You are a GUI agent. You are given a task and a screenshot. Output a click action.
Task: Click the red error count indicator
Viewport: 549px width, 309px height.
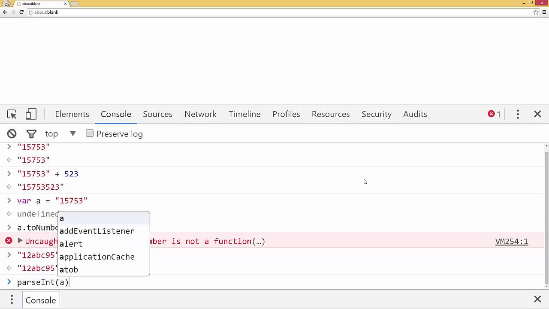(x=494, y=114)
